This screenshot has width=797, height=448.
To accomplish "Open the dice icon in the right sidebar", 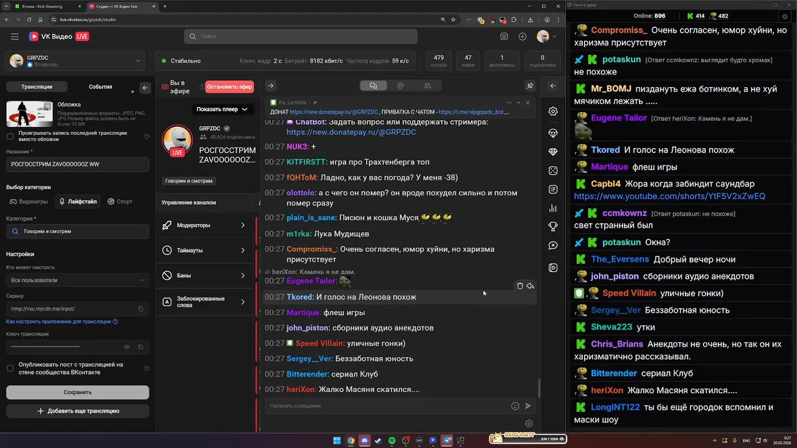I will click(x=553, y=170).
